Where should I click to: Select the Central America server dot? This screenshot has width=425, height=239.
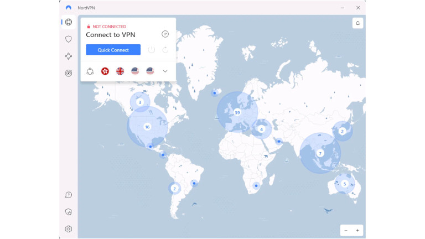[x=163, y=155]
